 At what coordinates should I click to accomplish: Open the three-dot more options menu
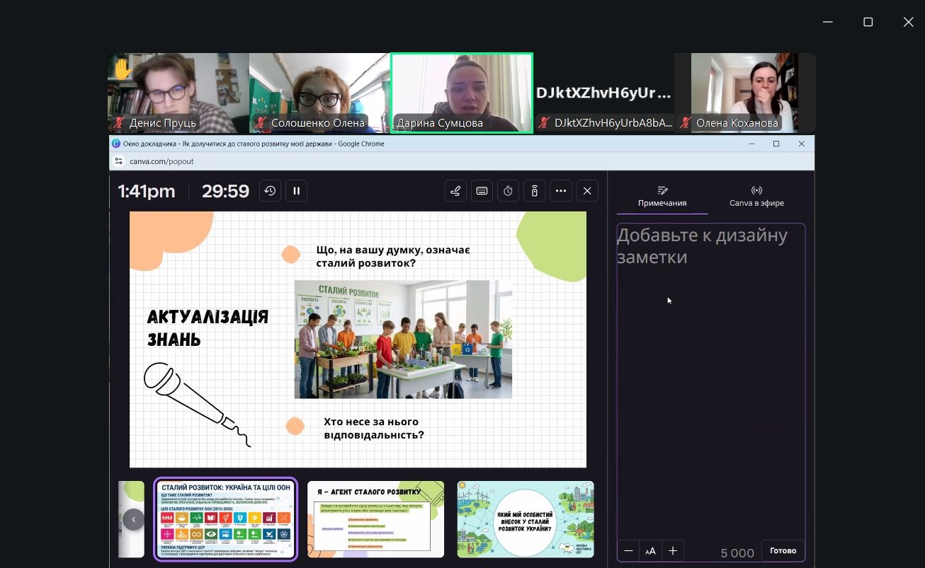561,191
